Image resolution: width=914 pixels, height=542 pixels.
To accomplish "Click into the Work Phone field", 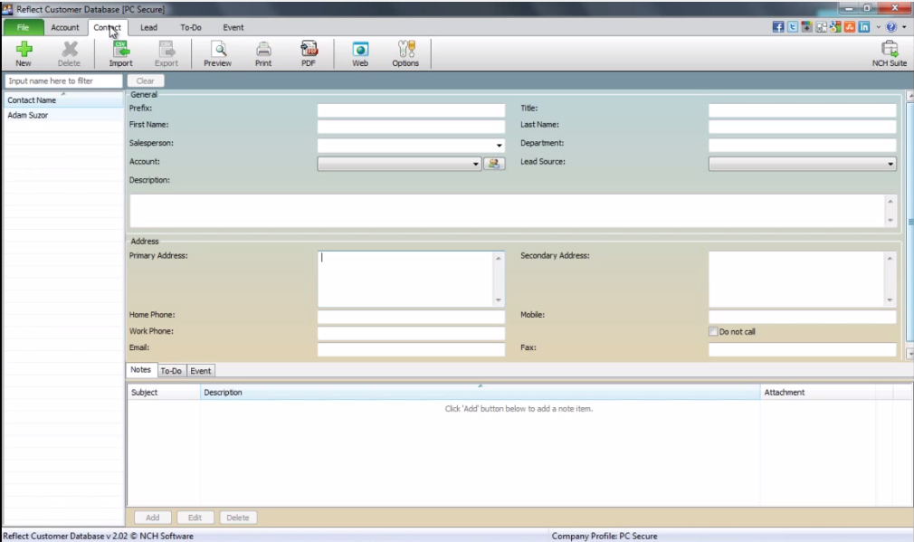I will (x=411, y=333).
